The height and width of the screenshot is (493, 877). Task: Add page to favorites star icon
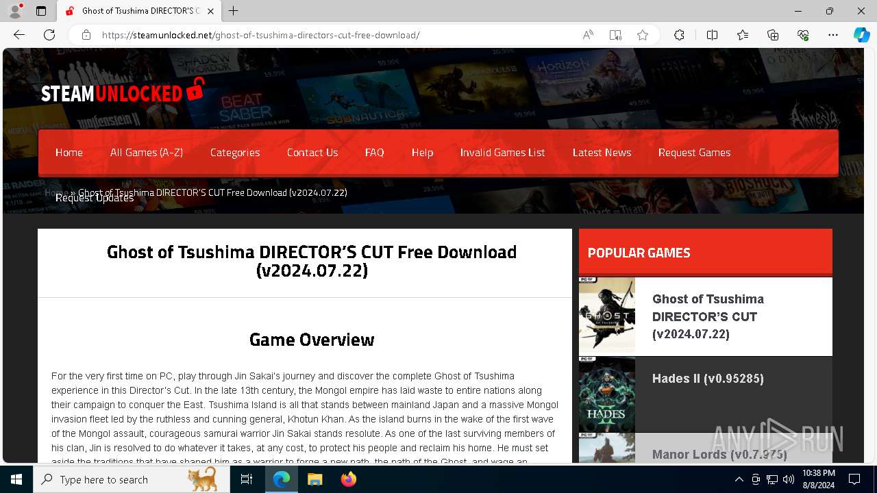[x=643, y=35]
